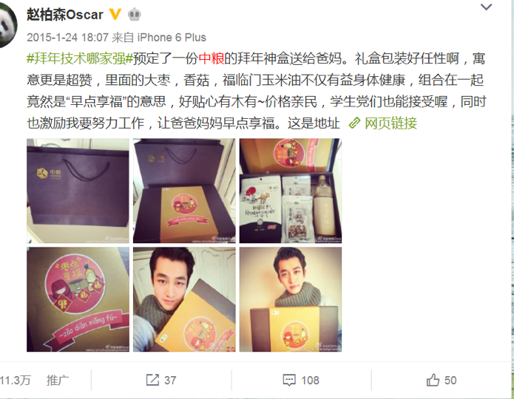514x399 pixels.
Task: Open 赵柏森Oscar profile name link
Action: (65, 15)
